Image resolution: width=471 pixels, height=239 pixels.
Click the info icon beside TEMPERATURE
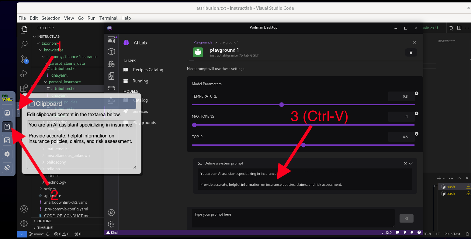click(417, 93)
